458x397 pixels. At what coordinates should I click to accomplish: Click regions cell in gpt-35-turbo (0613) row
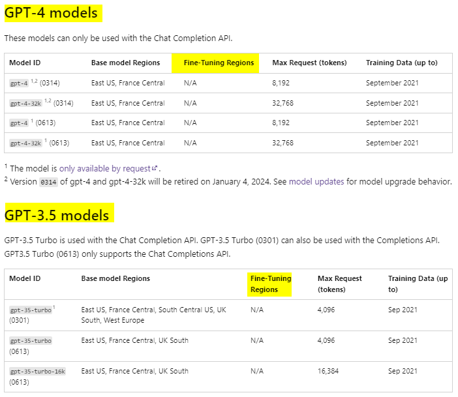point(134,341)
